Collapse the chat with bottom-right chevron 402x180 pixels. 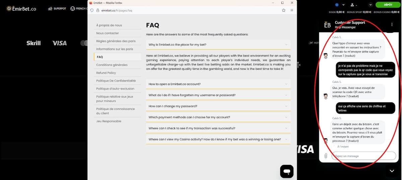tap(392, 171)
